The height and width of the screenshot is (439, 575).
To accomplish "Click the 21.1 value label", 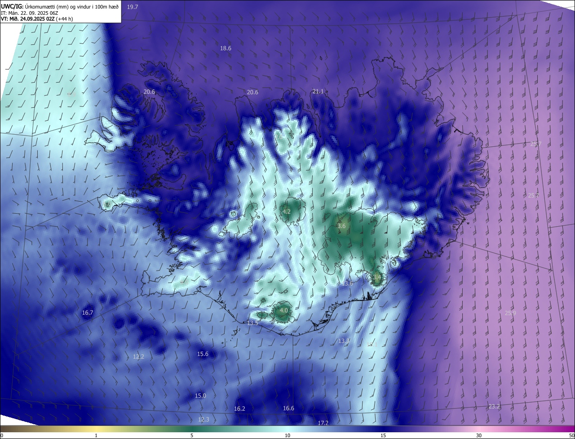I will pyautogui.click(x=318, y=91).
